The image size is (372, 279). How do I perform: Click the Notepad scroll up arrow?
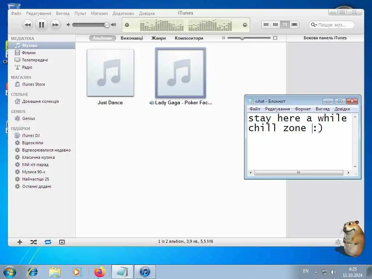click(355, 117)
